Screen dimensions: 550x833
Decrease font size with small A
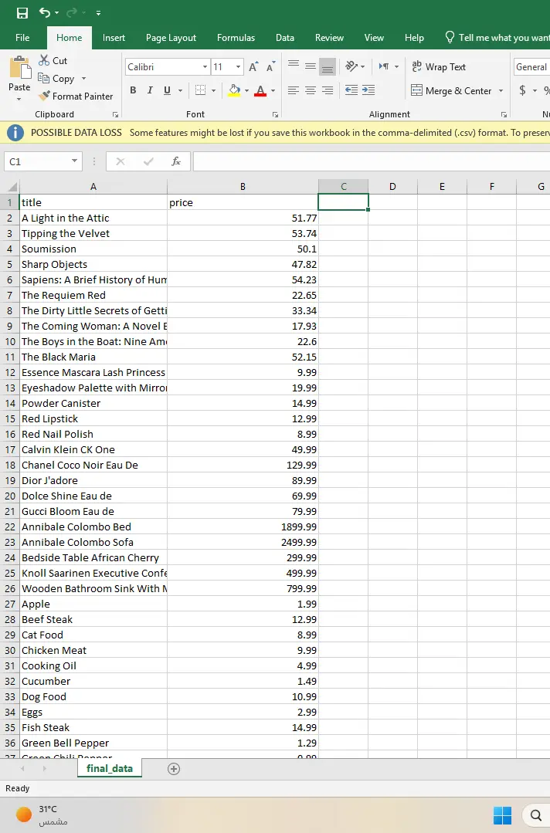(270, 67)
